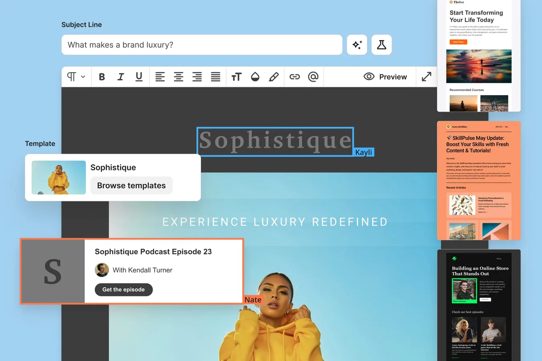Click the AI sparkle icon beside the subject line
Image resolution: width=542 pixels, height=361 pixels.
coord(357,45)
